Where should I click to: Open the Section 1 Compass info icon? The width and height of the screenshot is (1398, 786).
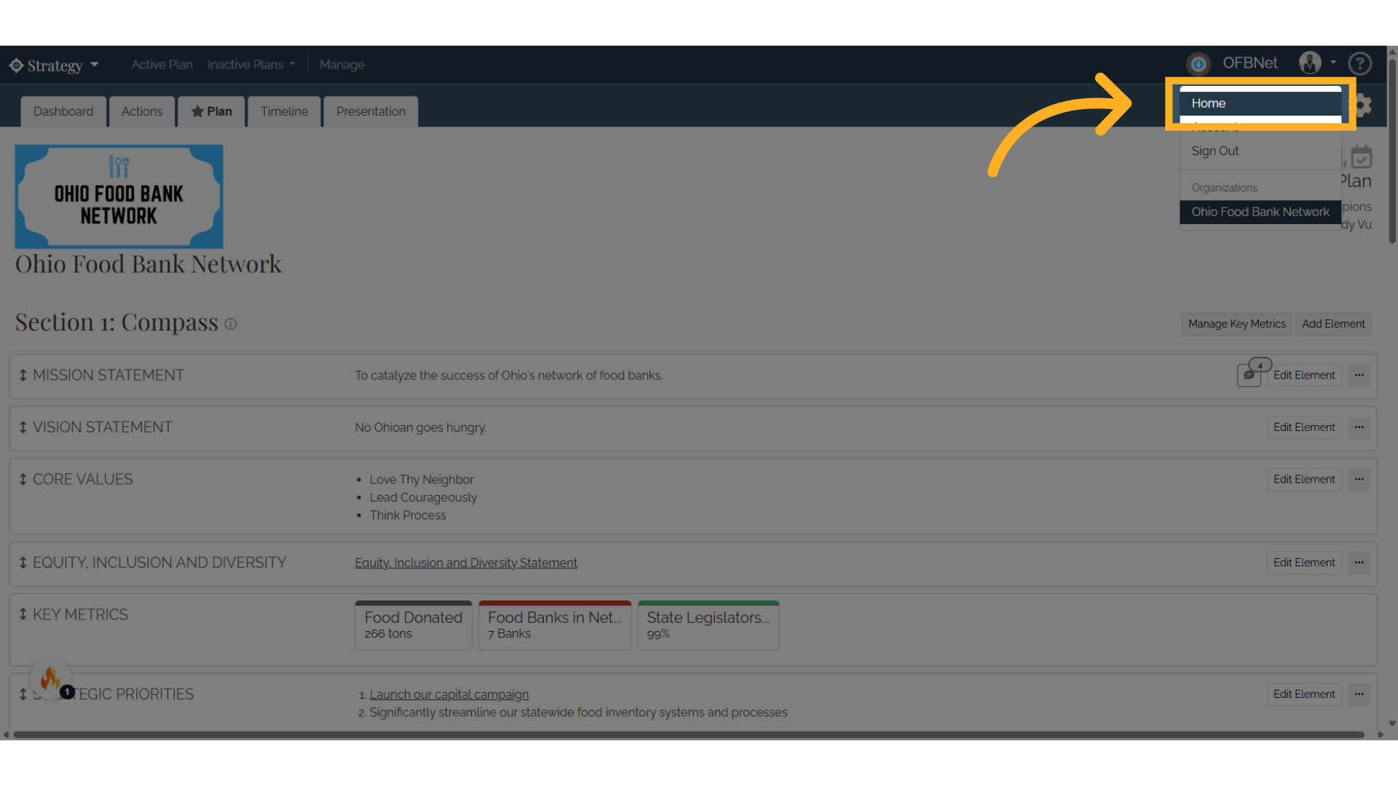[230, 324]
